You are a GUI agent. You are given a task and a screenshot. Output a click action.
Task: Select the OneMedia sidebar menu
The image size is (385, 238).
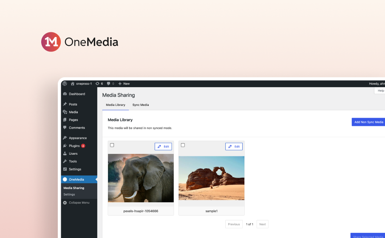point(79,179)
